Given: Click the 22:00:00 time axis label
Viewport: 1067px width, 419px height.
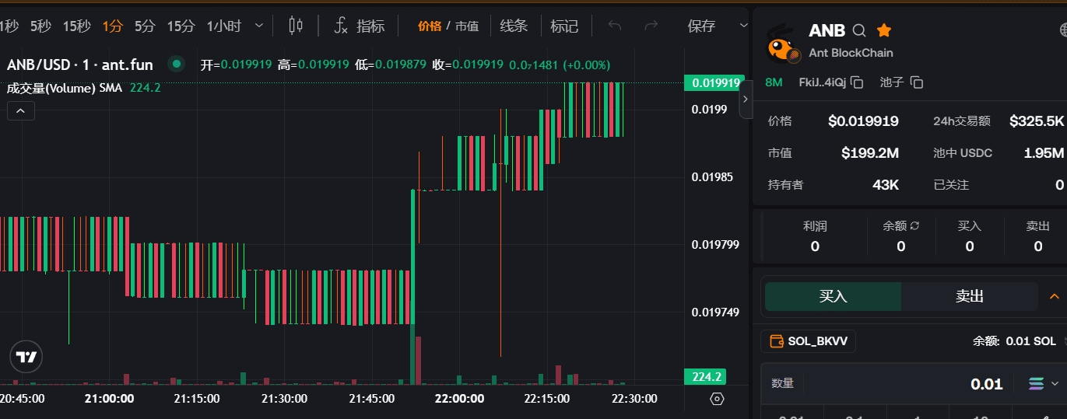Looking at the screenshot, I should 458,399.
